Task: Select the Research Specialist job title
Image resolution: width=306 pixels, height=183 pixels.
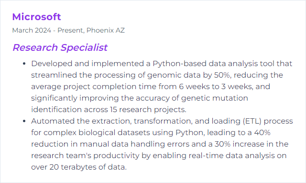Action: pos(60,47)
